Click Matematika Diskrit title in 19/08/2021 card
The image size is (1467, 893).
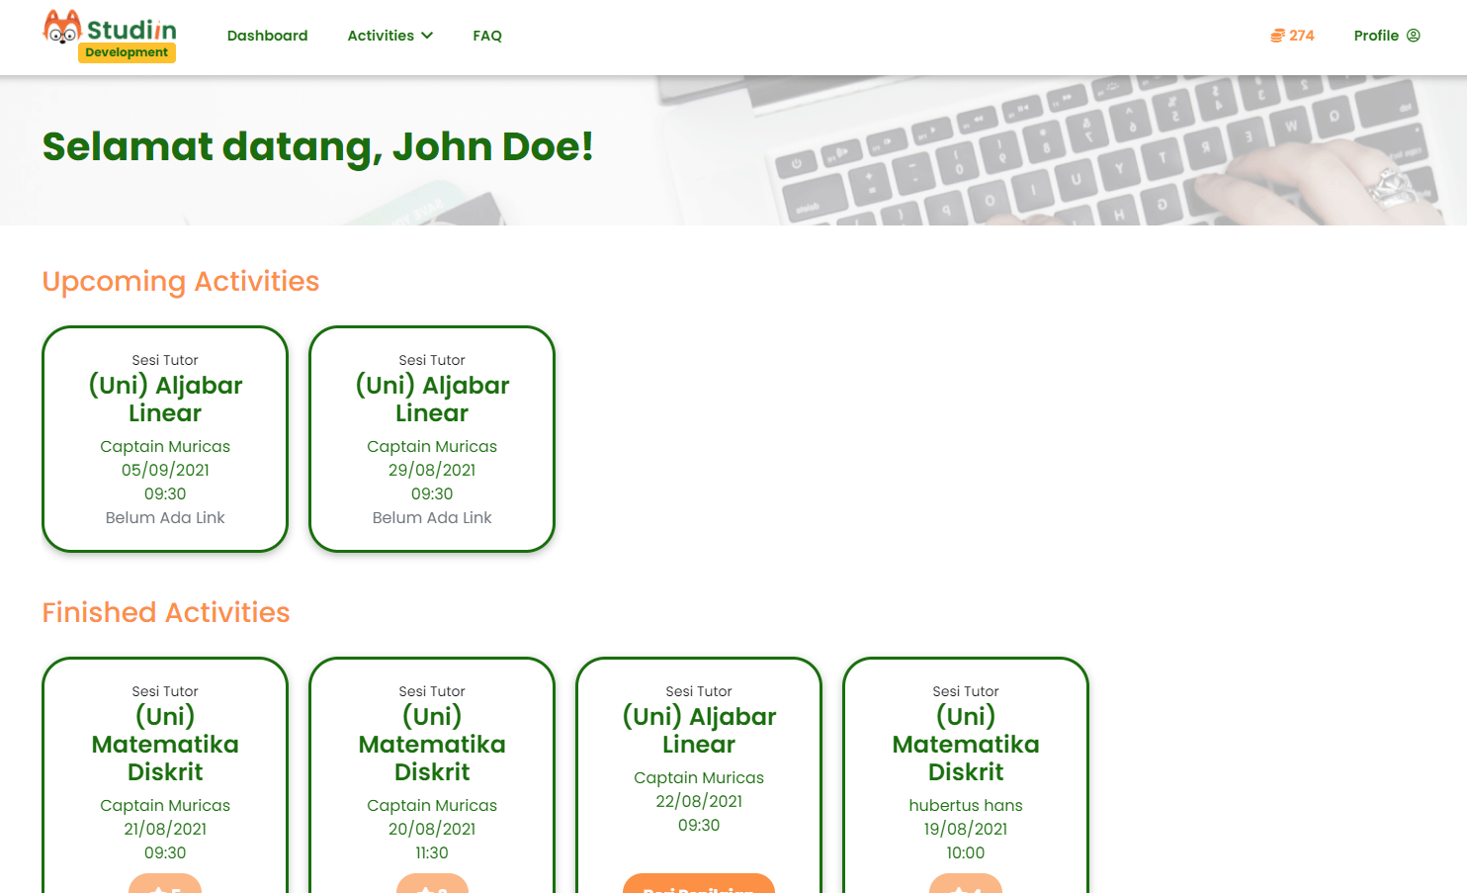point(966,744)
